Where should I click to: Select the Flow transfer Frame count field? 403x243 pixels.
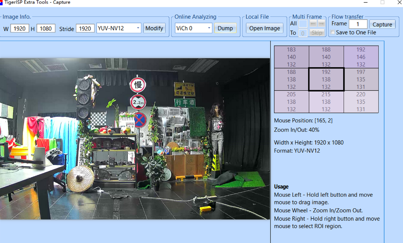point(358,24)
